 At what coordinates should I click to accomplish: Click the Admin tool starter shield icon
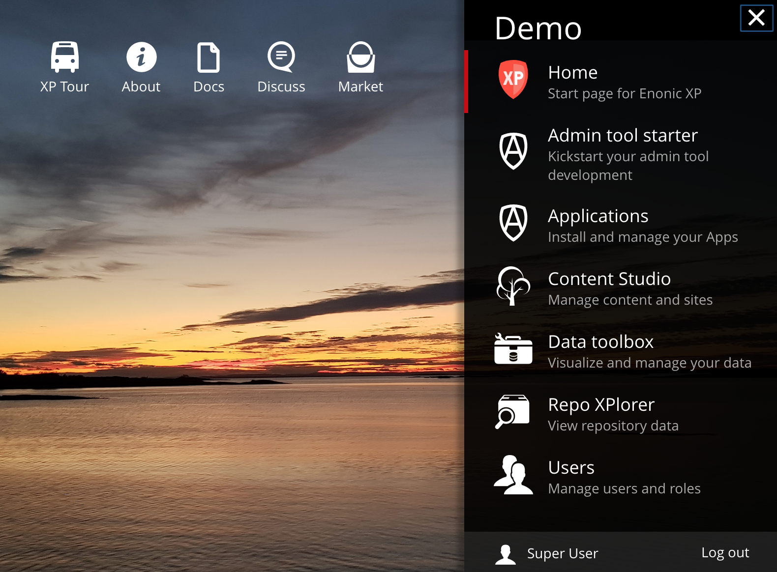click(513, 151)
